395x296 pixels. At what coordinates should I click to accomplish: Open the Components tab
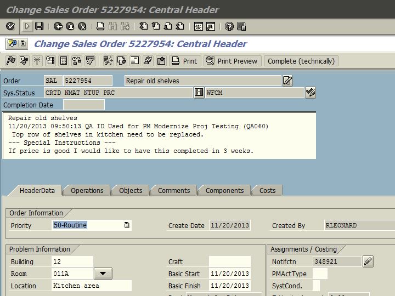coord(224,191)
